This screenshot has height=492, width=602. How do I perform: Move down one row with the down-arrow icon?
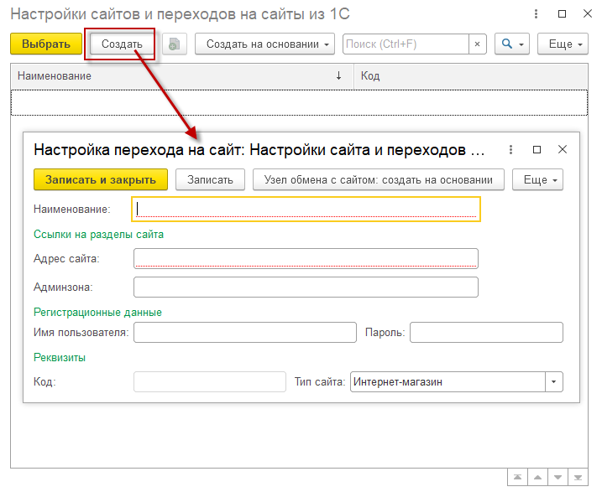click(x=558, y=477)
